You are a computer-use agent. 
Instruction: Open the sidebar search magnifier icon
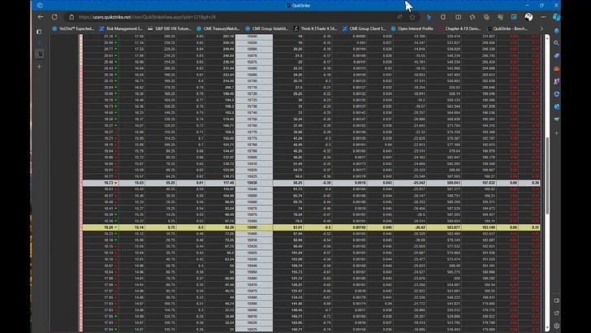pos(556,43)
